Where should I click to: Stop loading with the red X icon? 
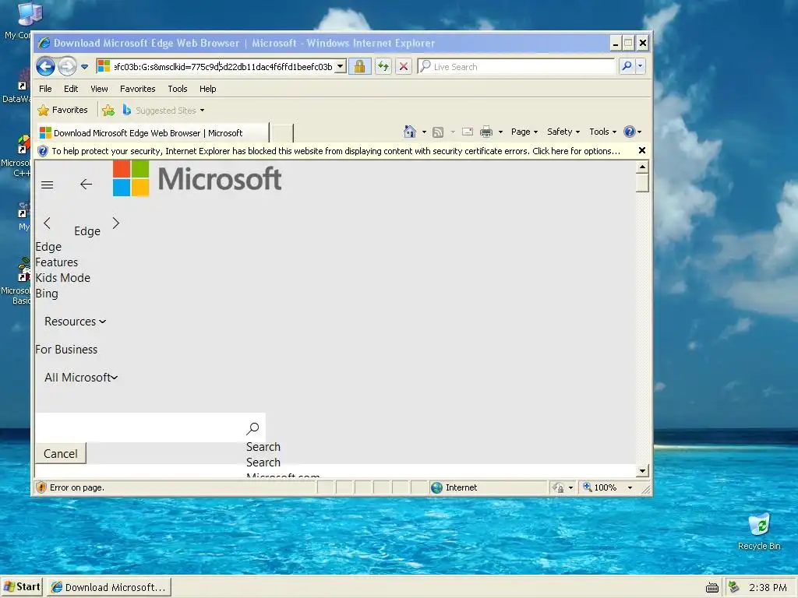(403, 67)
